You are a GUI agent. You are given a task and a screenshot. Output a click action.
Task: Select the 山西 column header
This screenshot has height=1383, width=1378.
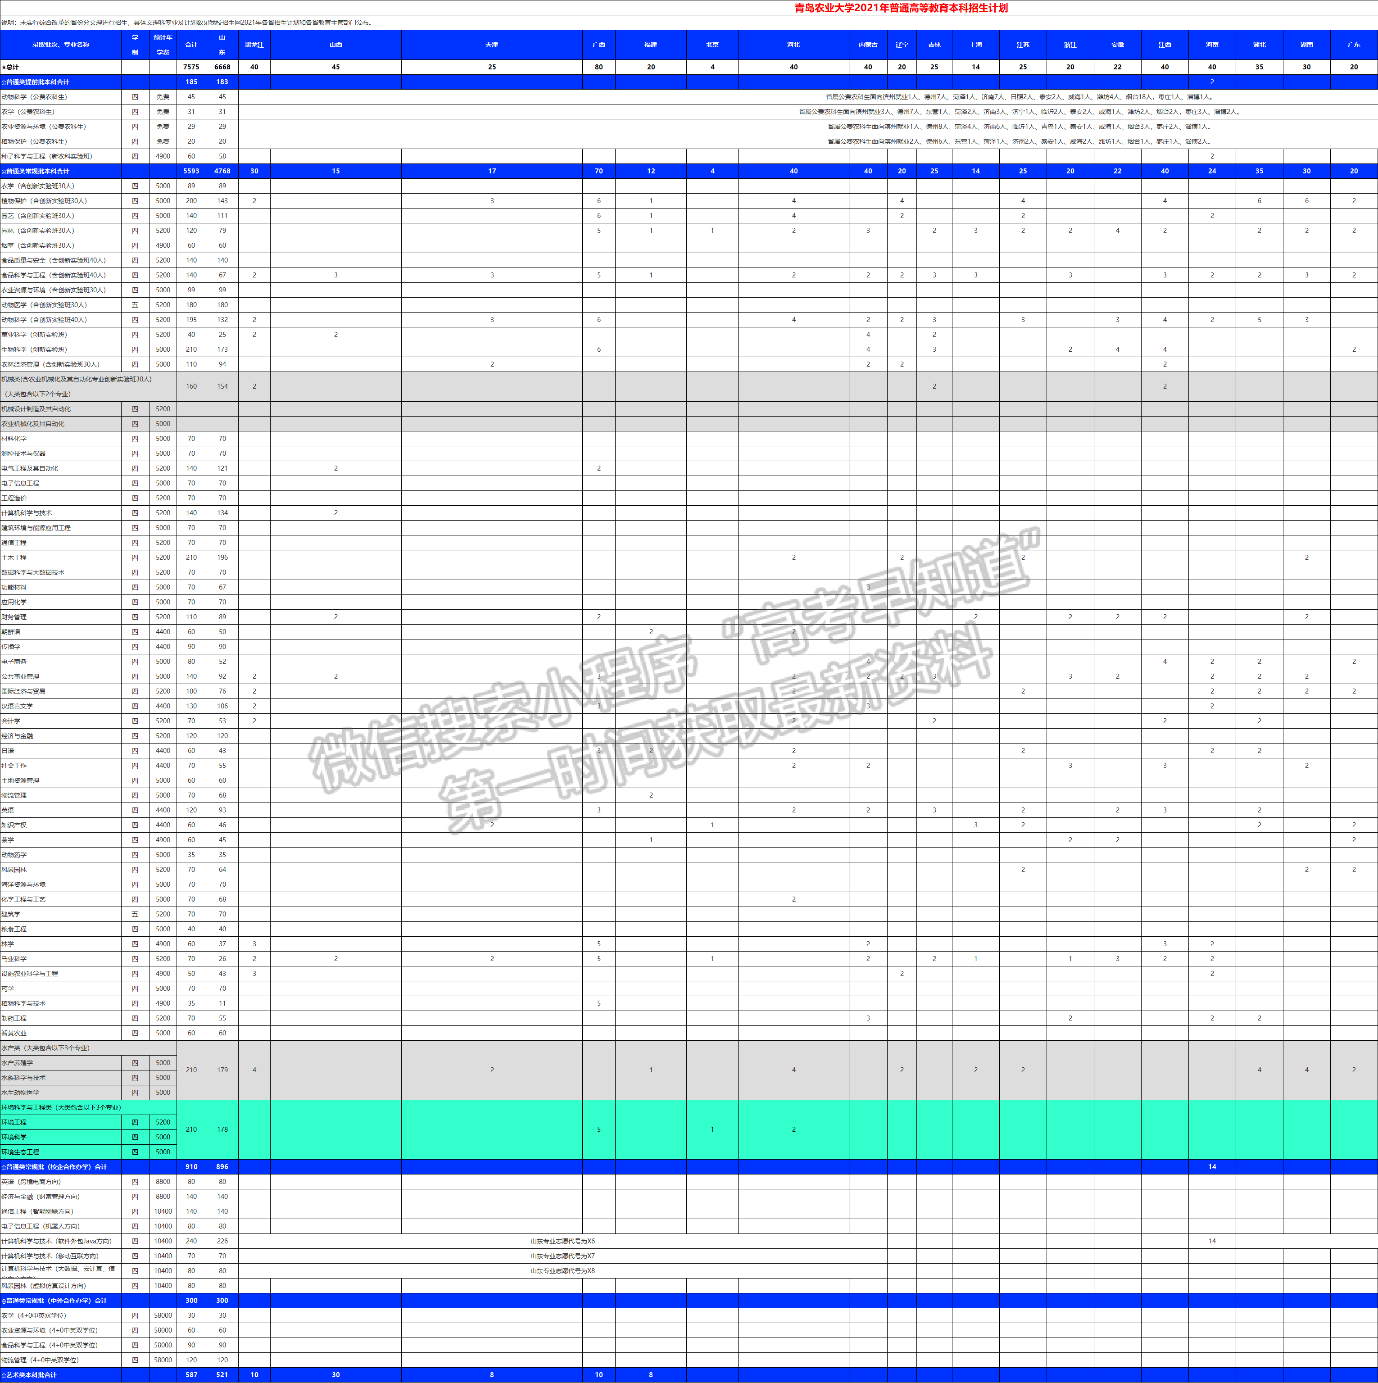tap(336, 45)
